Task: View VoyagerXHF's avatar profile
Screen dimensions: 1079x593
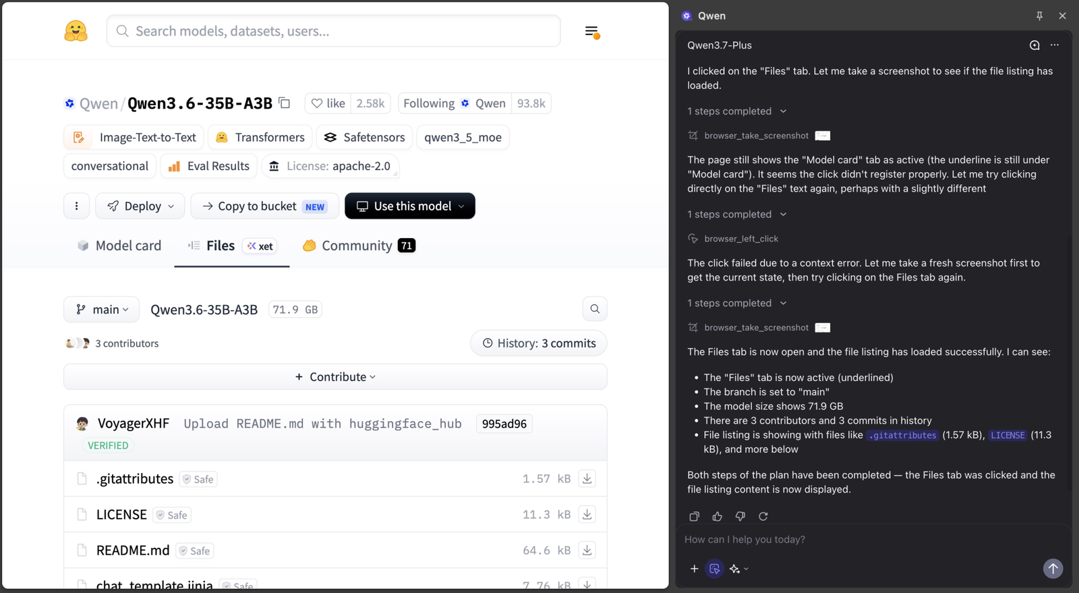Action: [x=82, y=424]
